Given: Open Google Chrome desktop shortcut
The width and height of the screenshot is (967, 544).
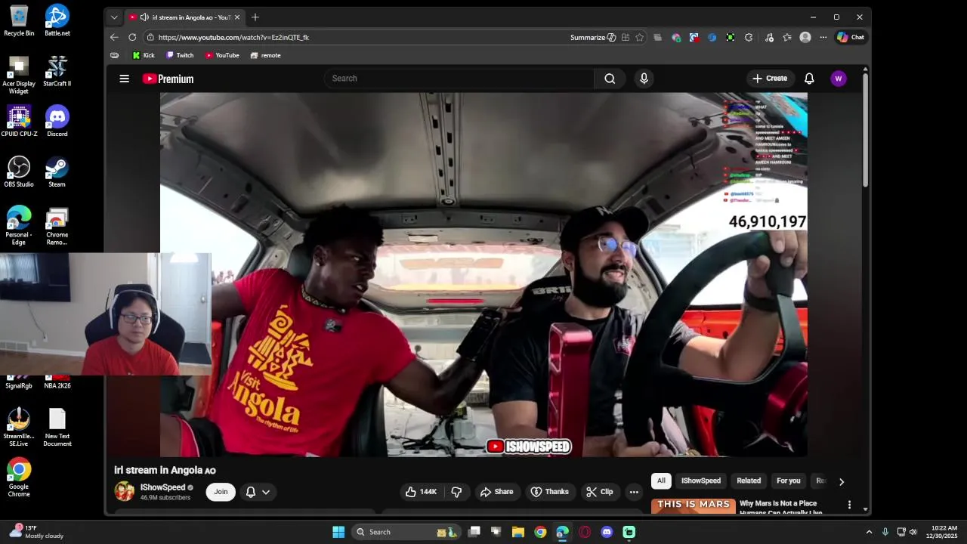Looking at the screenshot, I should point(19,478).
